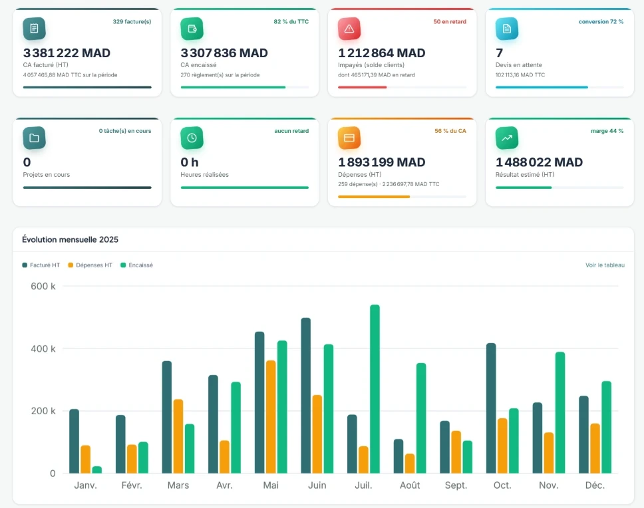Image resolution: width=644 pixels, height=508 pixels.
Task: Click the 'conversion 72 %' badge
Action: 601,22
